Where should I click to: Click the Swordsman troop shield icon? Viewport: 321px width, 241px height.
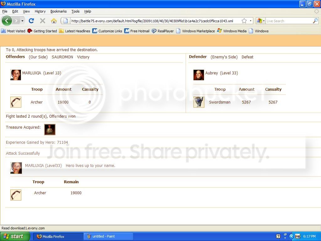tap(199, 102)
